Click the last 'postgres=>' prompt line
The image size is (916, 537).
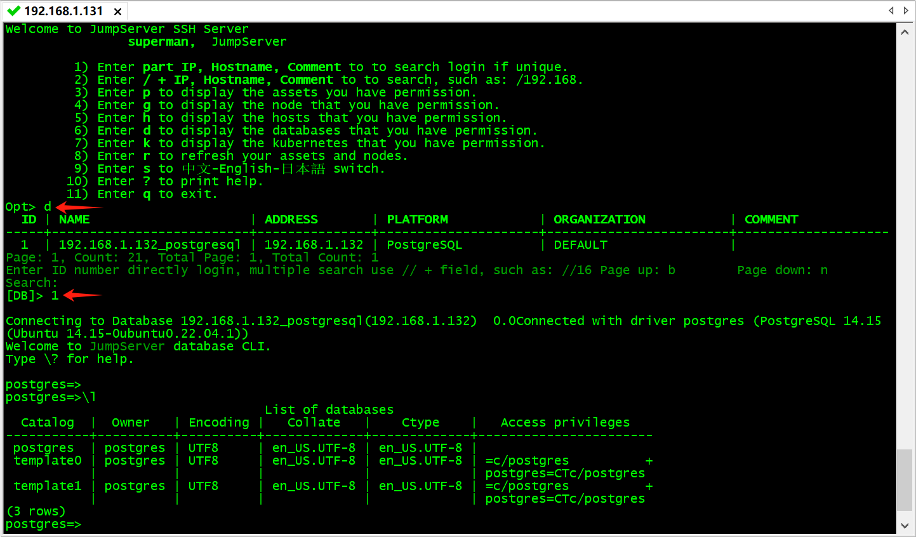tap(44, 524)
